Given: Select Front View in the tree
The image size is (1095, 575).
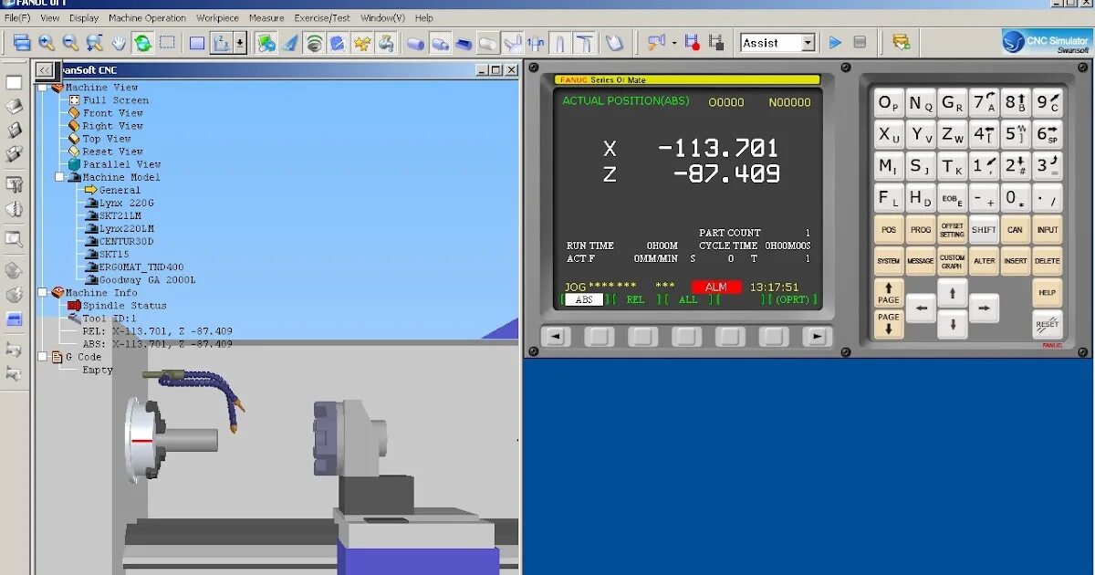Looking at the screenshot, I should 112,113.
